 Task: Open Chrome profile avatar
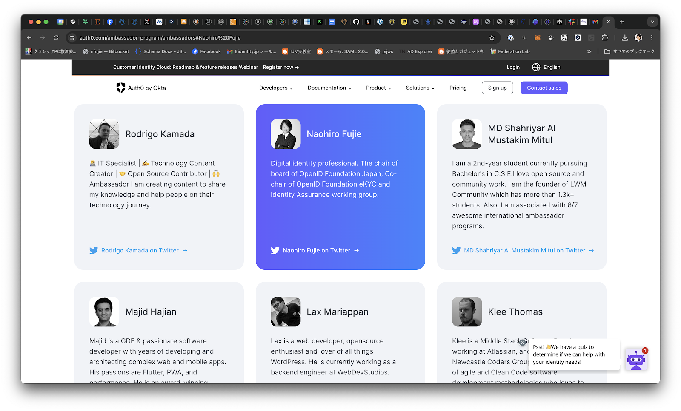(x=638, y=38)
